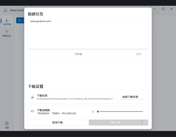This screenshot has height=137, width=176.
Task: Click the URL text box containing www.gndown.com
Action: [88, 33]
